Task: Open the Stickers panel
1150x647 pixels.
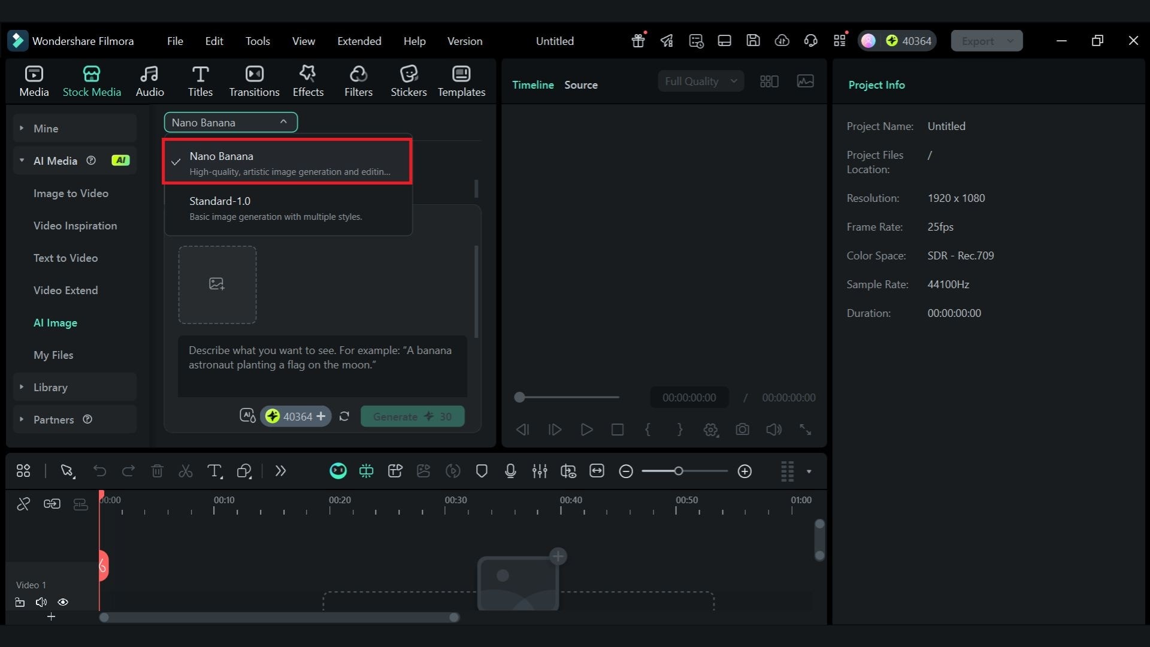Action: (408, 81)
